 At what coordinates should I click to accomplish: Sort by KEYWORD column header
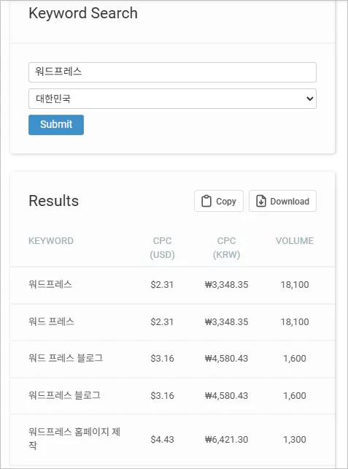pos(51,241)
